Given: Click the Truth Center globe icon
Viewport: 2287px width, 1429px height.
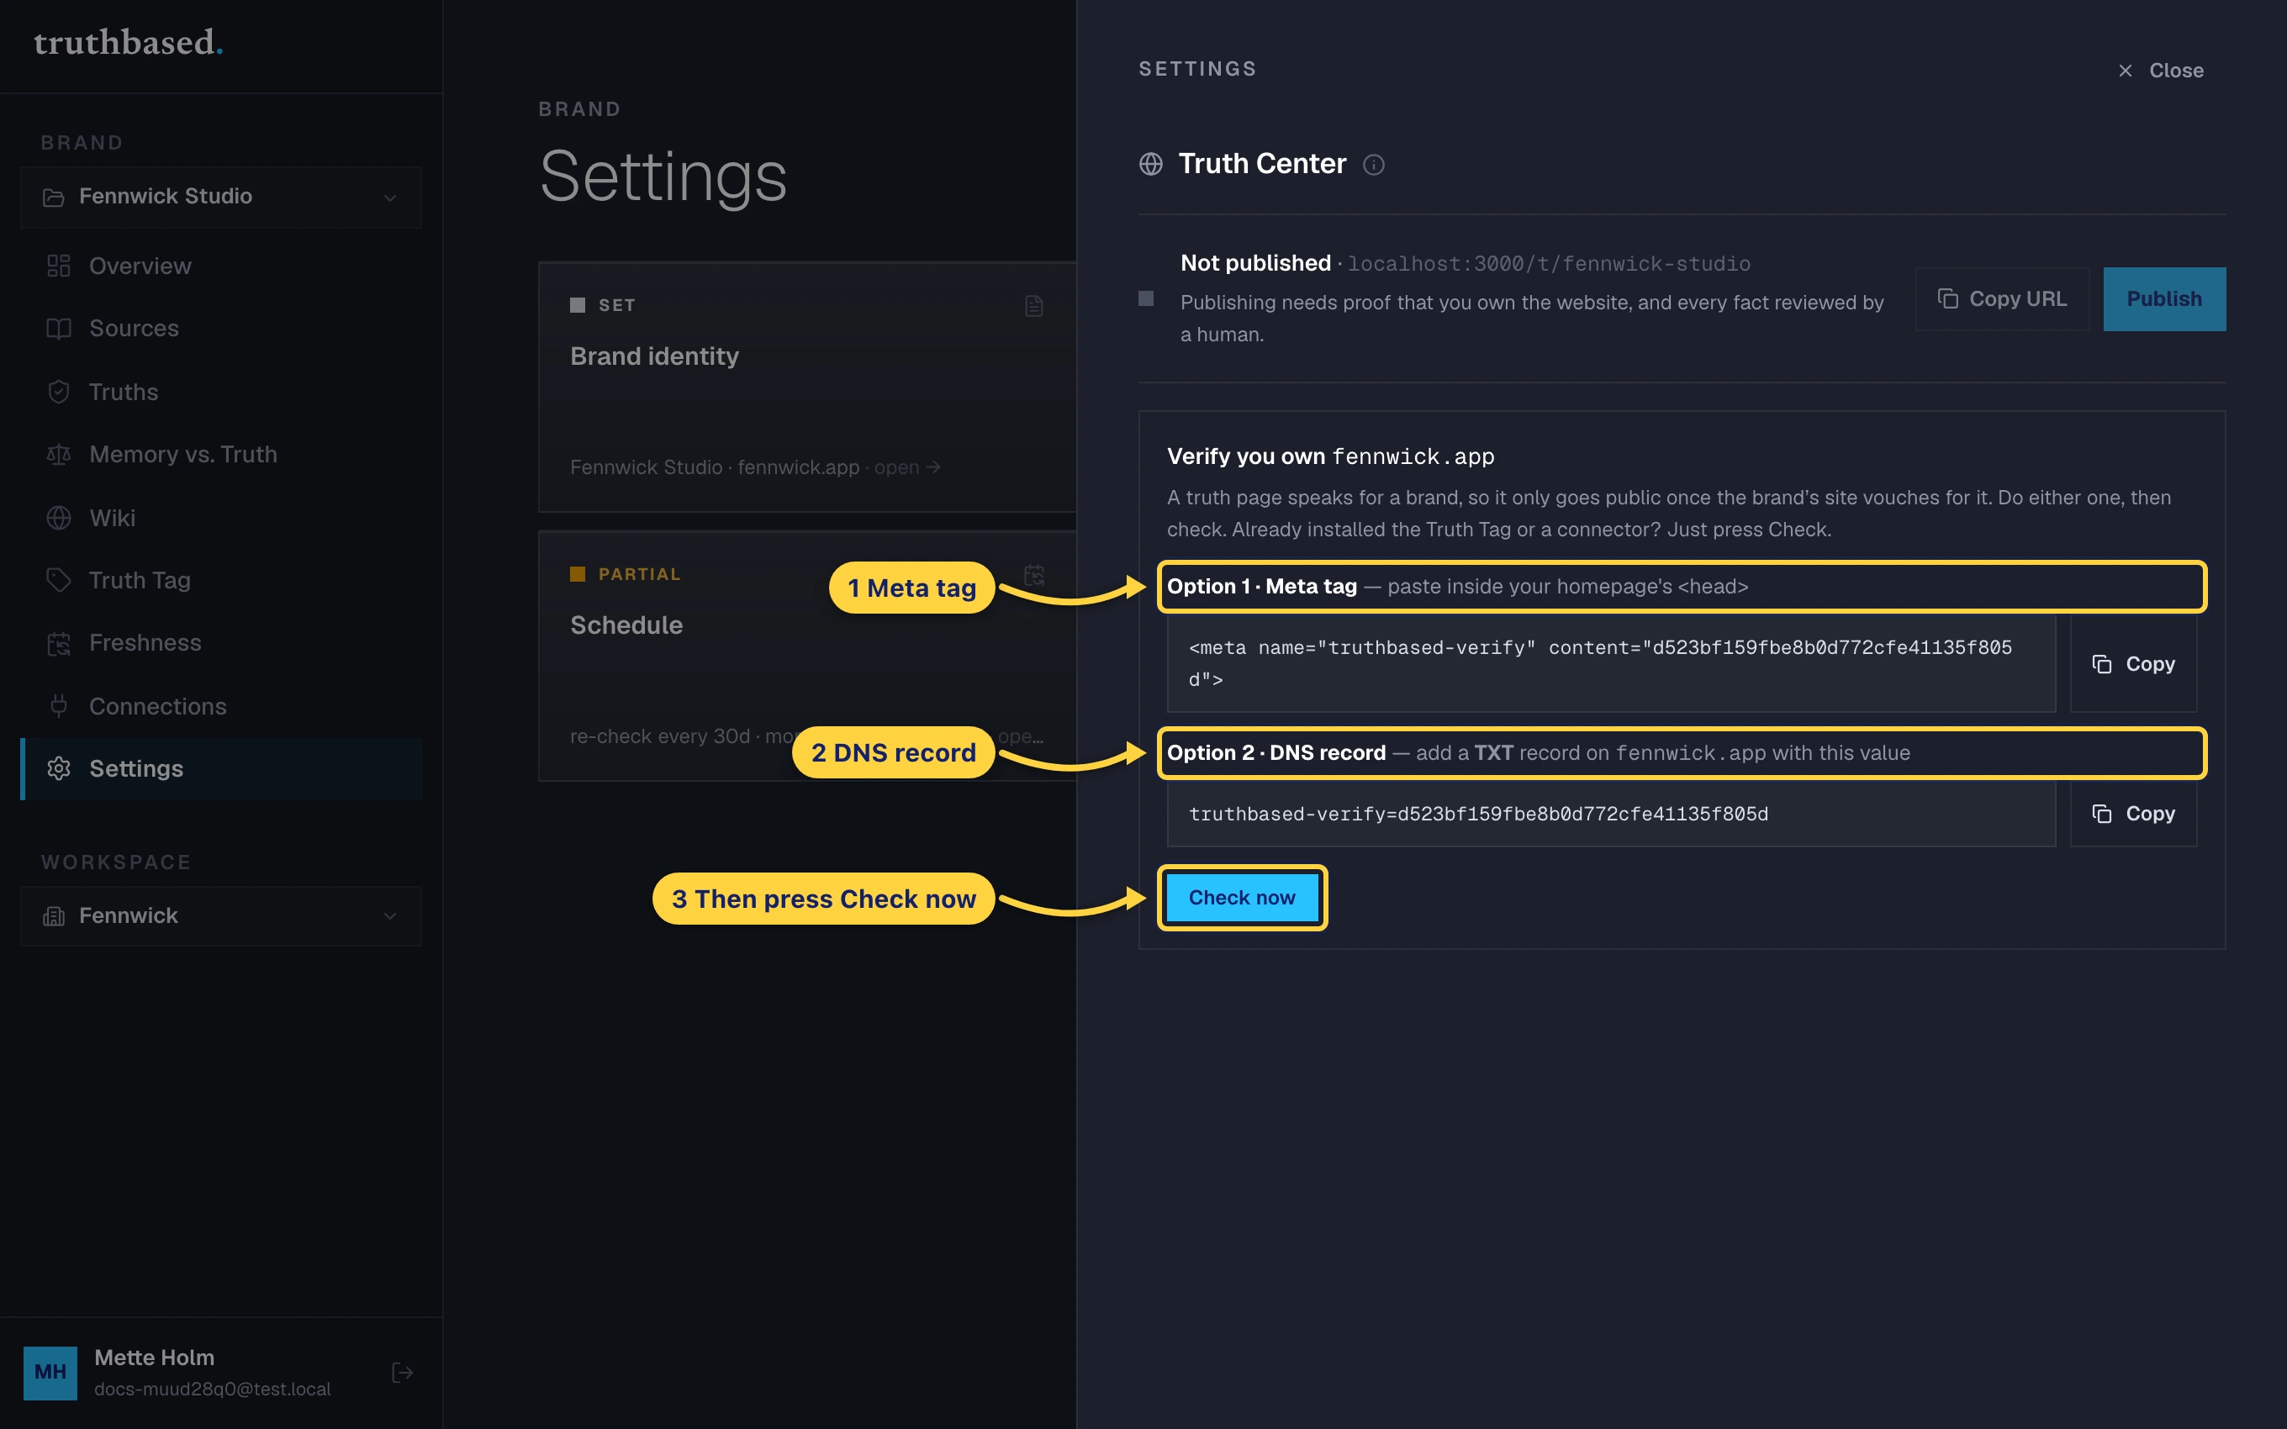Looking at the screenshot, I should click(x=1151, y=164).
